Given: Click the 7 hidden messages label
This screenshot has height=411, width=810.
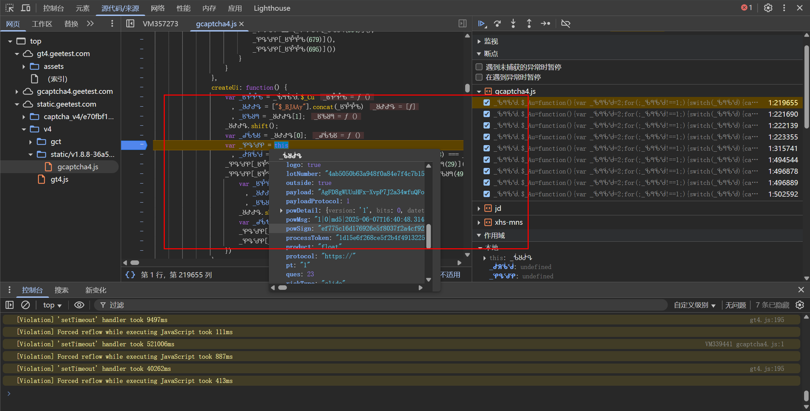Looking at the screenshot, I should 772,305.
